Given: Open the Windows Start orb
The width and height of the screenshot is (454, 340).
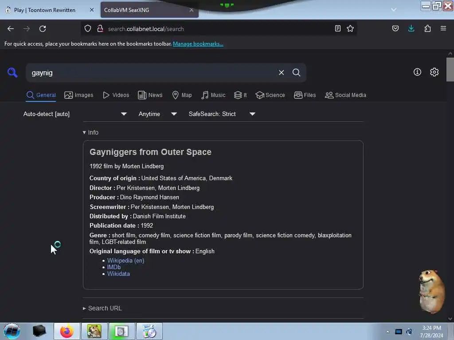Looking at the screenshot, I should [12, 331].
